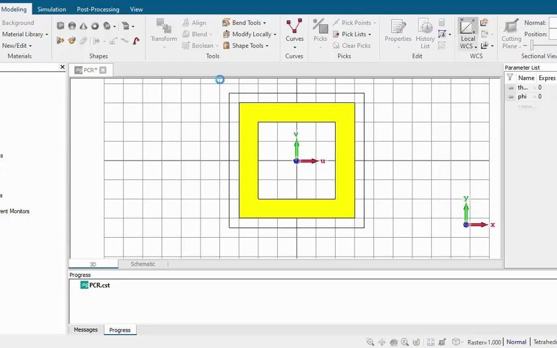Click the Blend tool
The image size is (557, 348).
pos(197,34)
